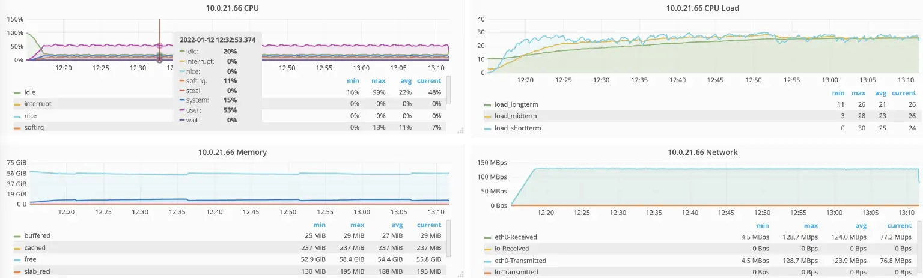Open the 10.0.21.66 CPU panel title menu
923x278 pixels.
(x=233, y=8)
